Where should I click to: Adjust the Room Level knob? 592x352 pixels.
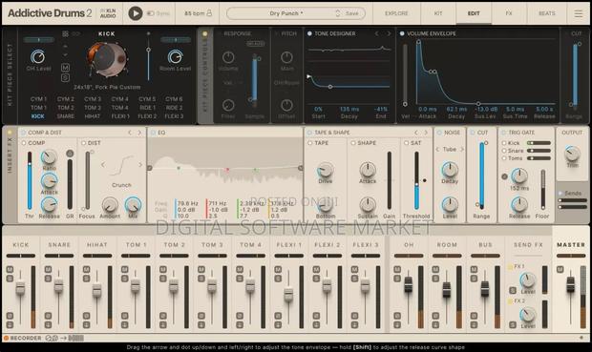point(175,56)
